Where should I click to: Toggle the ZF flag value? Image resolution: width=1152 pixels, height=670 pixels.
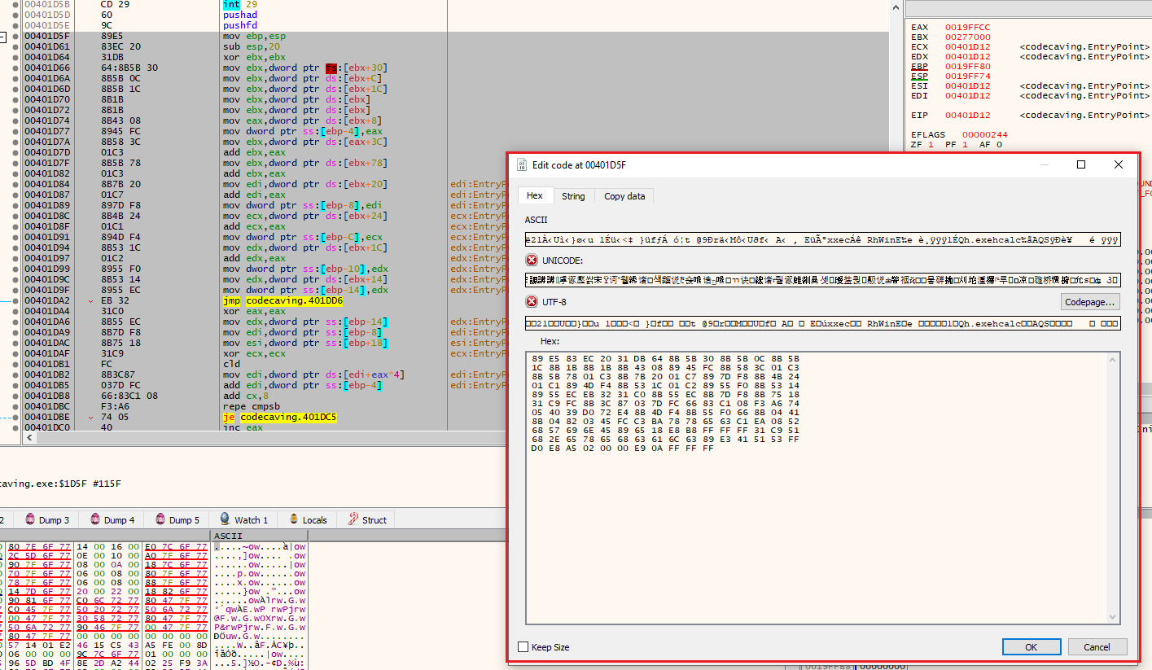[x=931, y=144]
